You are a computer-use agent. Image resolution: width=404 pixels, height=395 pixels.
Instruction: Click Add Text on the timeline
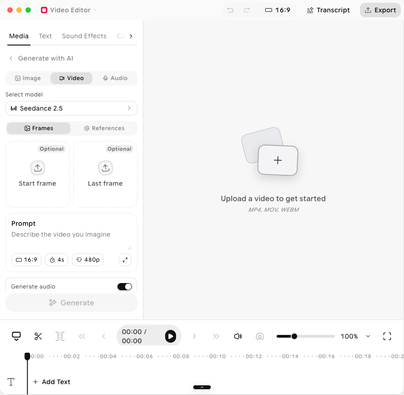coord(51,382)
